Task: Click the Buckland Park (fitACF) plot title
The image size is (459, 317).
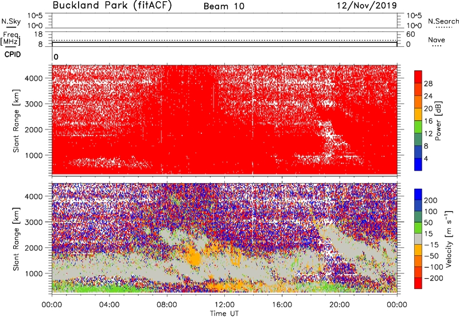Action: [x=112, y=6]
